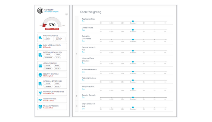Image resolution: width=212 pixels, height=122 pixels.
Task: Click the 'an example company' subtitle link
Action: (x=51, y=12)
